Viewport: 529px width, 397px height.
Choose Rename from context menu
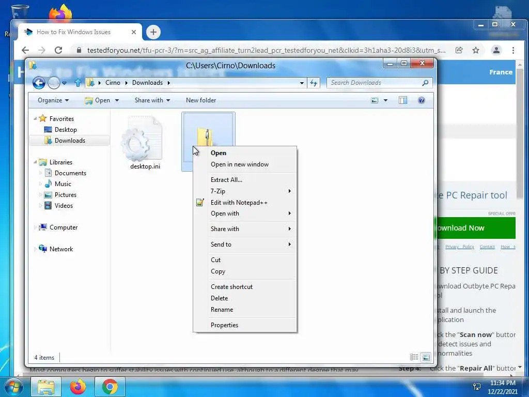click(x=245, y=310)
